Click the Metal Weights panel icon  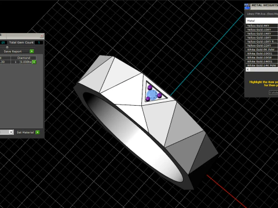[247, 6]
